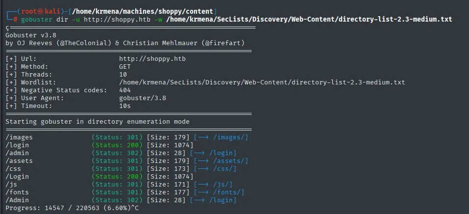This screenshot has width=469, height=214.
Task: Click the /images/ redirect target
Action: 231,137
